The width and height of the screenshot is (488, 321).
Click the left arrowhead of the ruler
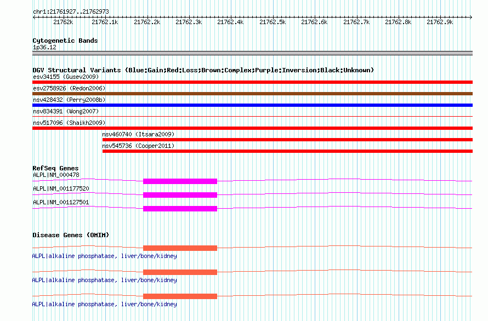click(x=34, y=17)
